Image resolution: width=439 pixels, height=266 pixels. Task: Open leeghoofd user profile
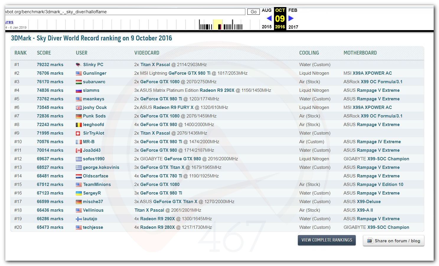(x=94, y=125)
